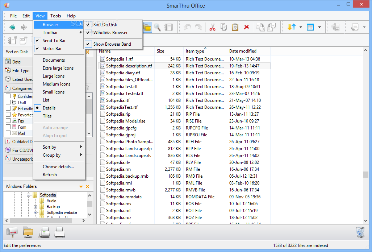The image size is (372, 252).
Task: Close the Windows Folders panel
Action: (88, 187)
